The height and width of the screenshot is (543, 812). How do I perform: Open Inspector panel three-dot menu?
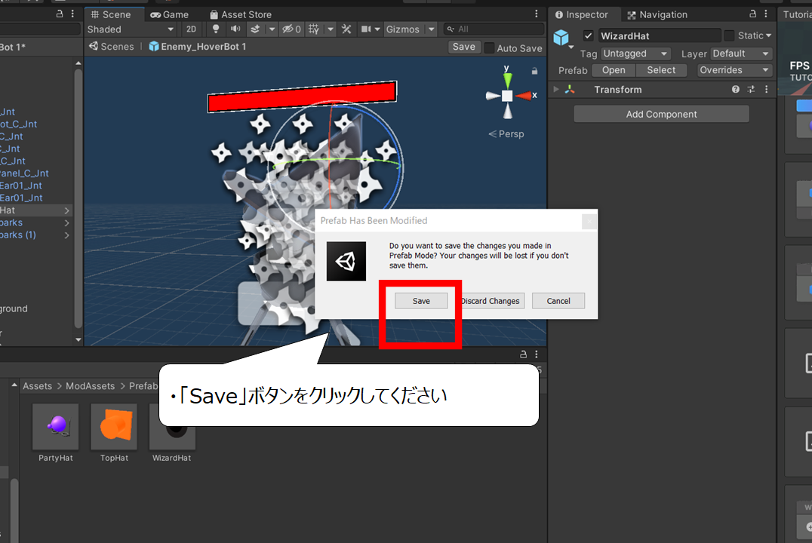click(766, 14)
